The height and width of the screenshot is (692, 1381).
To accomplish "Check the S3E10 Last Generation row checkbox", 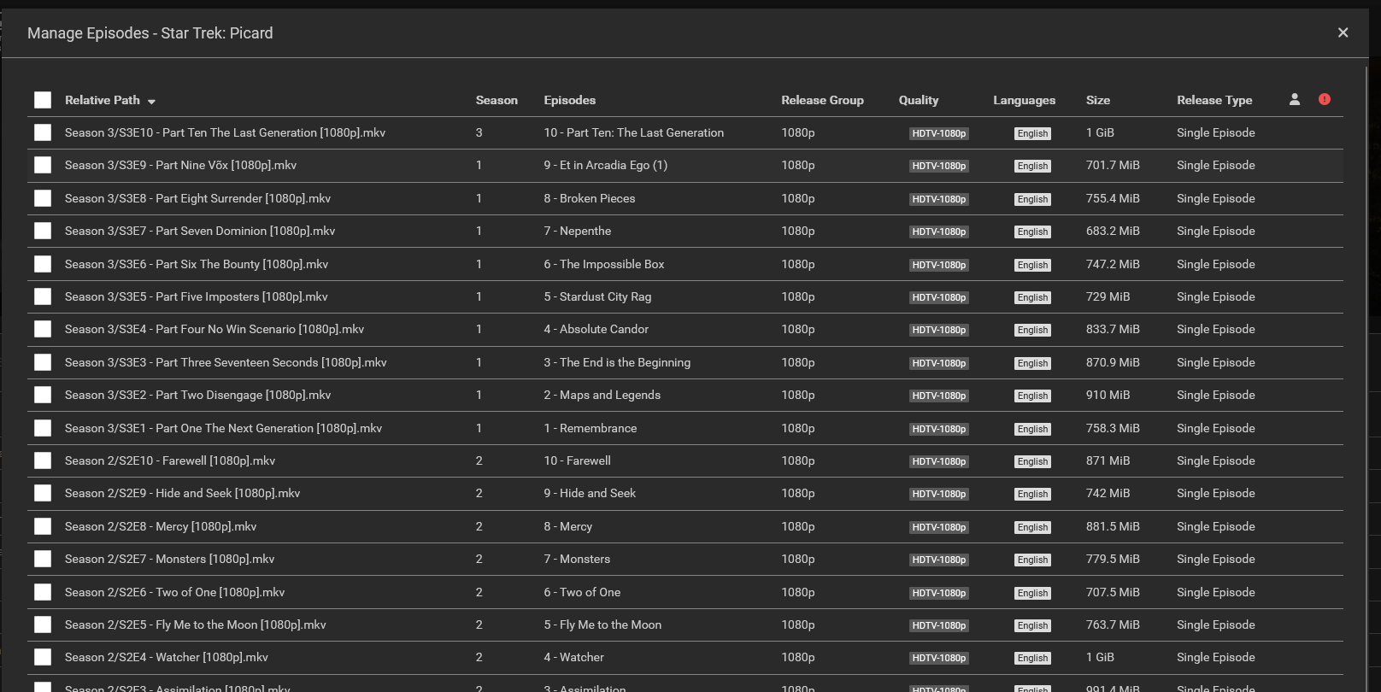I will [x=43, y=132].
